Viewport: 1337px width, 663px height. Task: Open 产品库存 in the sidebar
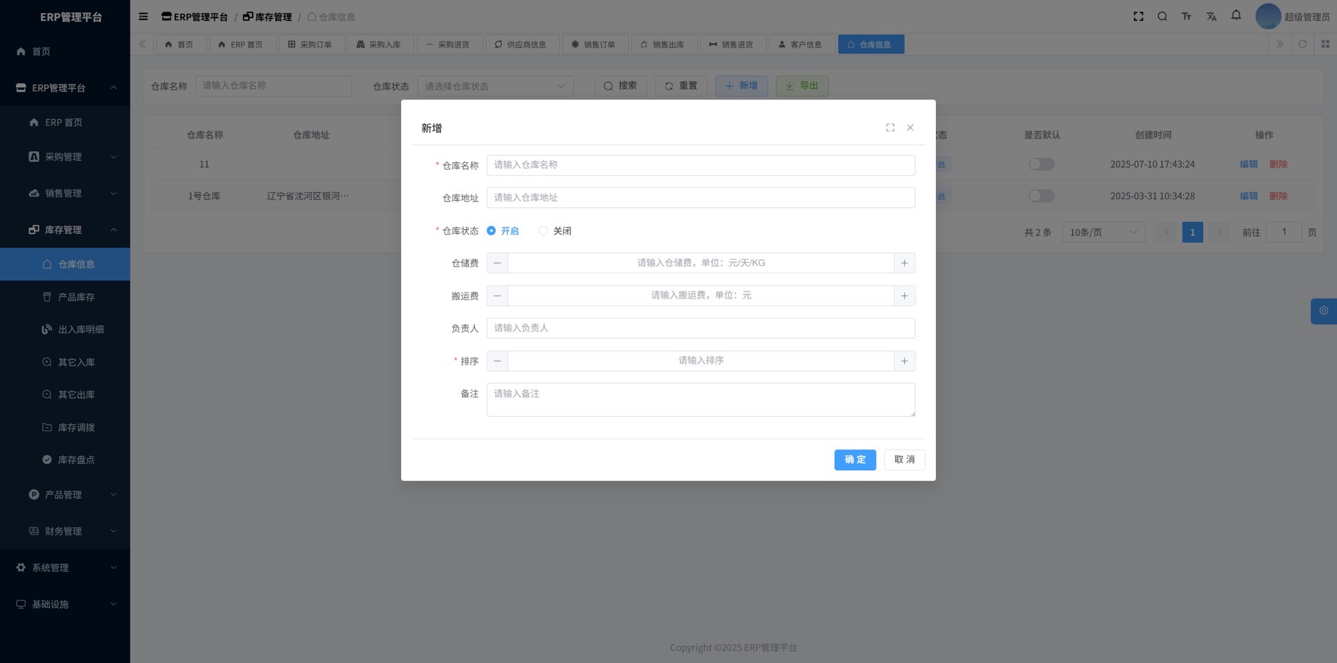point(65,297)
